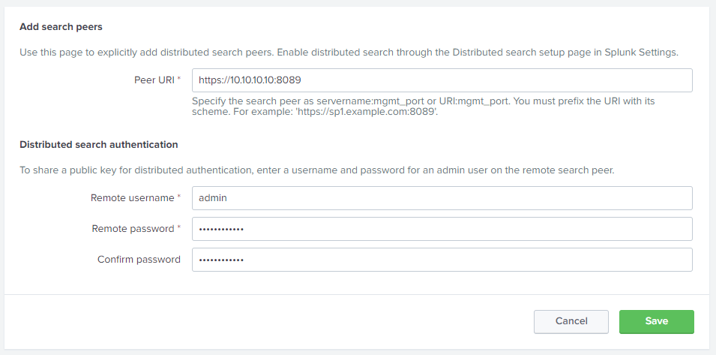Click the red asterisk beside Peer URI

179,80
